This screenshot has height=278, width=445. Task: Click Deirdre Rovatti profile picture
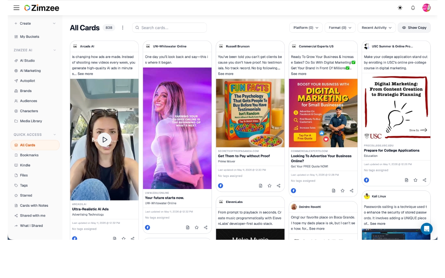click(294, 207)
